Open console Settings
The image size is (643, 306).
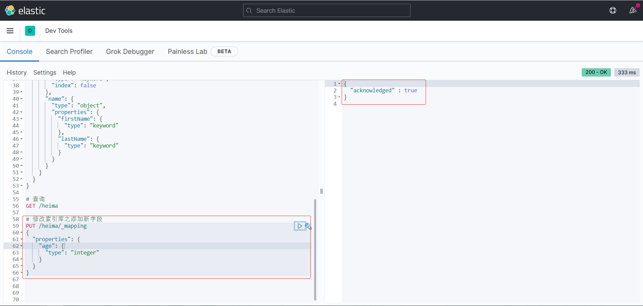[x=45, y=73]
